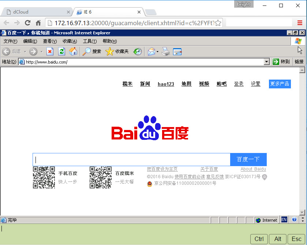Click the IE Home house icon
Image resolution: width=307 pixels, height=245 pixels.
pos(73,51)
